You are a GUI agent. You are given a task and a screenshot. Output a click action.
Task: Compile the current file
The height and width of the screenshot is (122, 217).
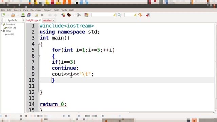coord(63,15)
